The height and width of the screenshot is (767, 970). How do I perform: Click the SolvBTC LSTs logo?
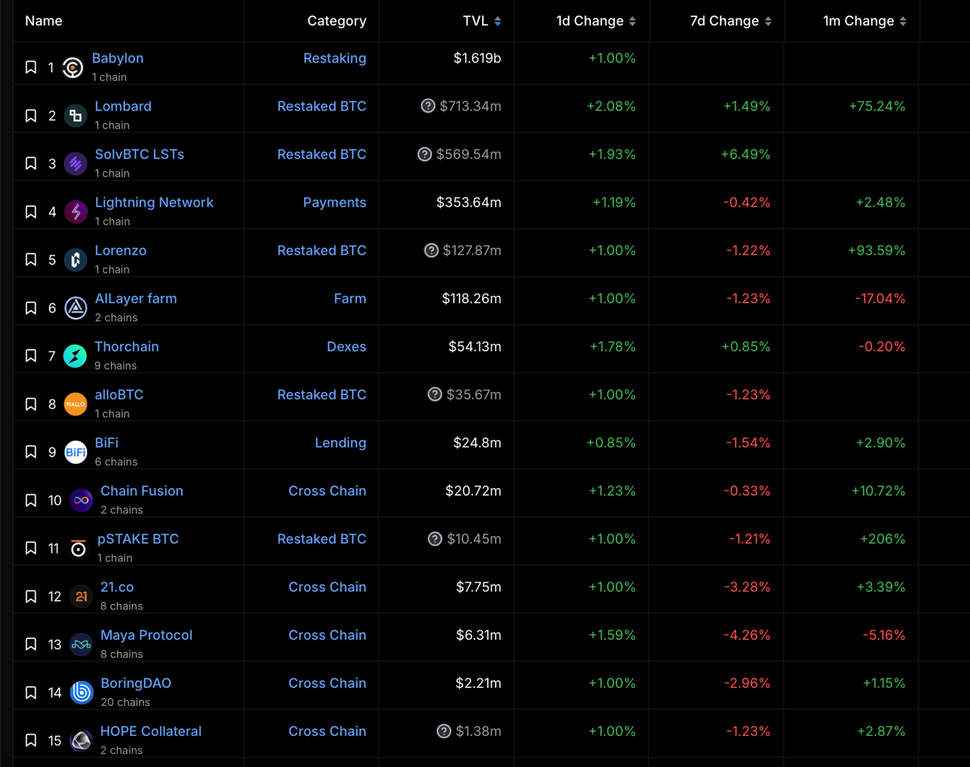pyautogui.click(x=76, y=163)
